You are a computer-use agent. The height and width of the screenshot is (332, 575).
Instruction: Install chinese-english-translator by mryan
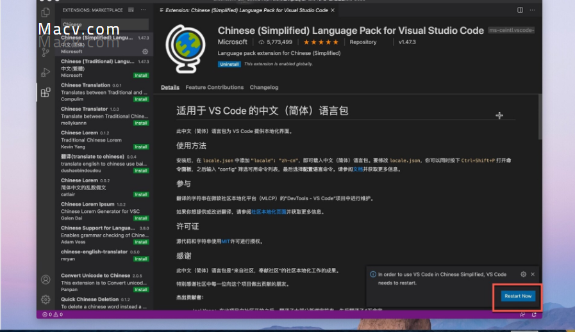[141, 259]
